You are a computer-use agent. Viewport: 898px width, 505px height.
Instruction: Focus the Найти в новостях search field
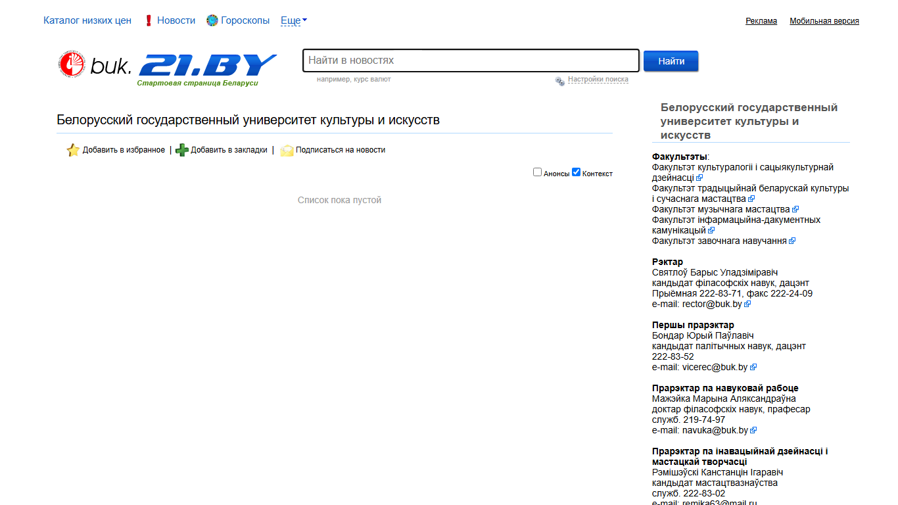(471, 60)
